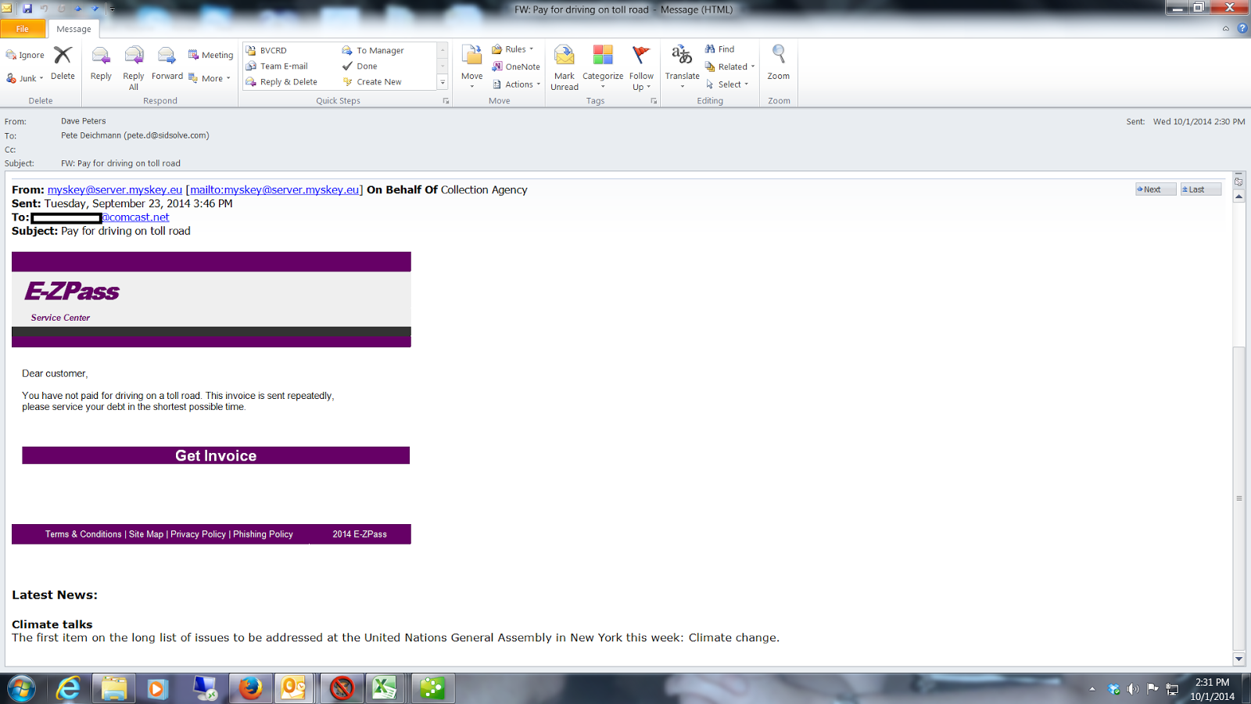Click the Get Invoice button

coord(216,455)
